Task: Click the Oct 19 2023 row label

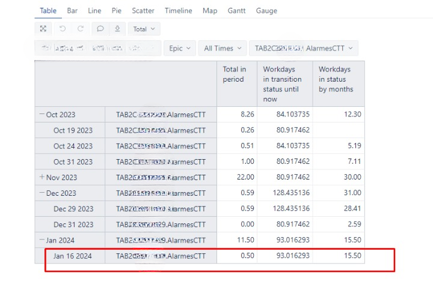Action: (73, 130)
